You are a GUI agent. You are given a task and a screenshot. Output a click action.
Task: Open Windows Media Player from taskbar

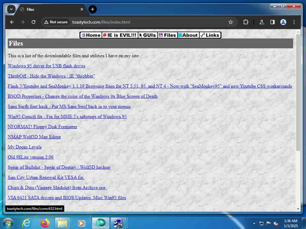click(81, 223)
